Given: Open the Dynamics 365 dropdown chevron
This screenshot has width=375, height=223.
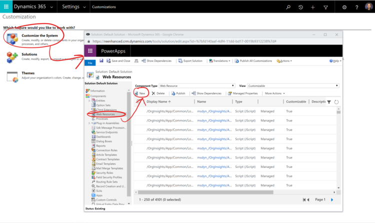Looking at the screenshot, I should [51, 7].
